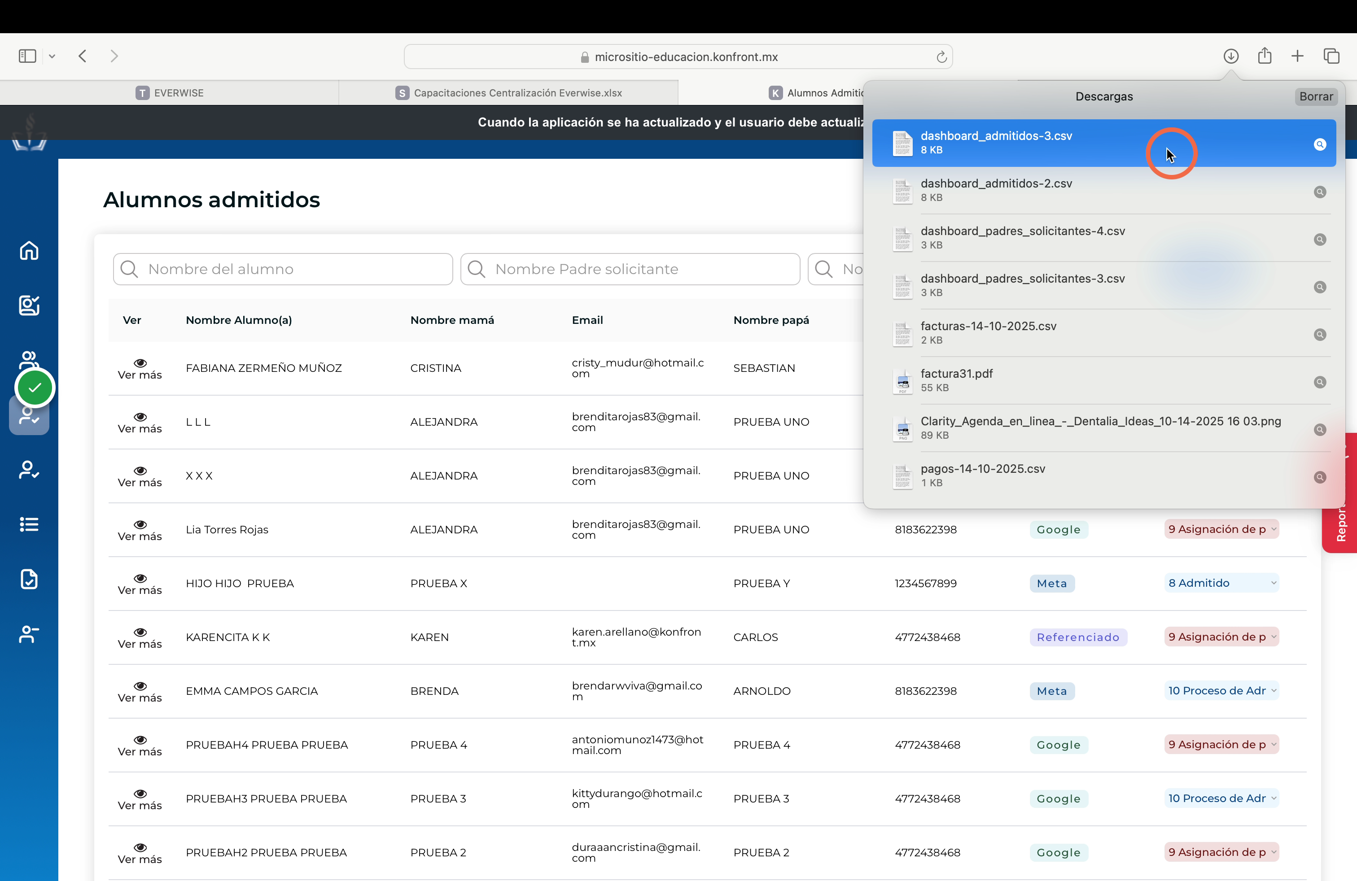Open the 8 Admitido status dropdown

coord(1221,583)
